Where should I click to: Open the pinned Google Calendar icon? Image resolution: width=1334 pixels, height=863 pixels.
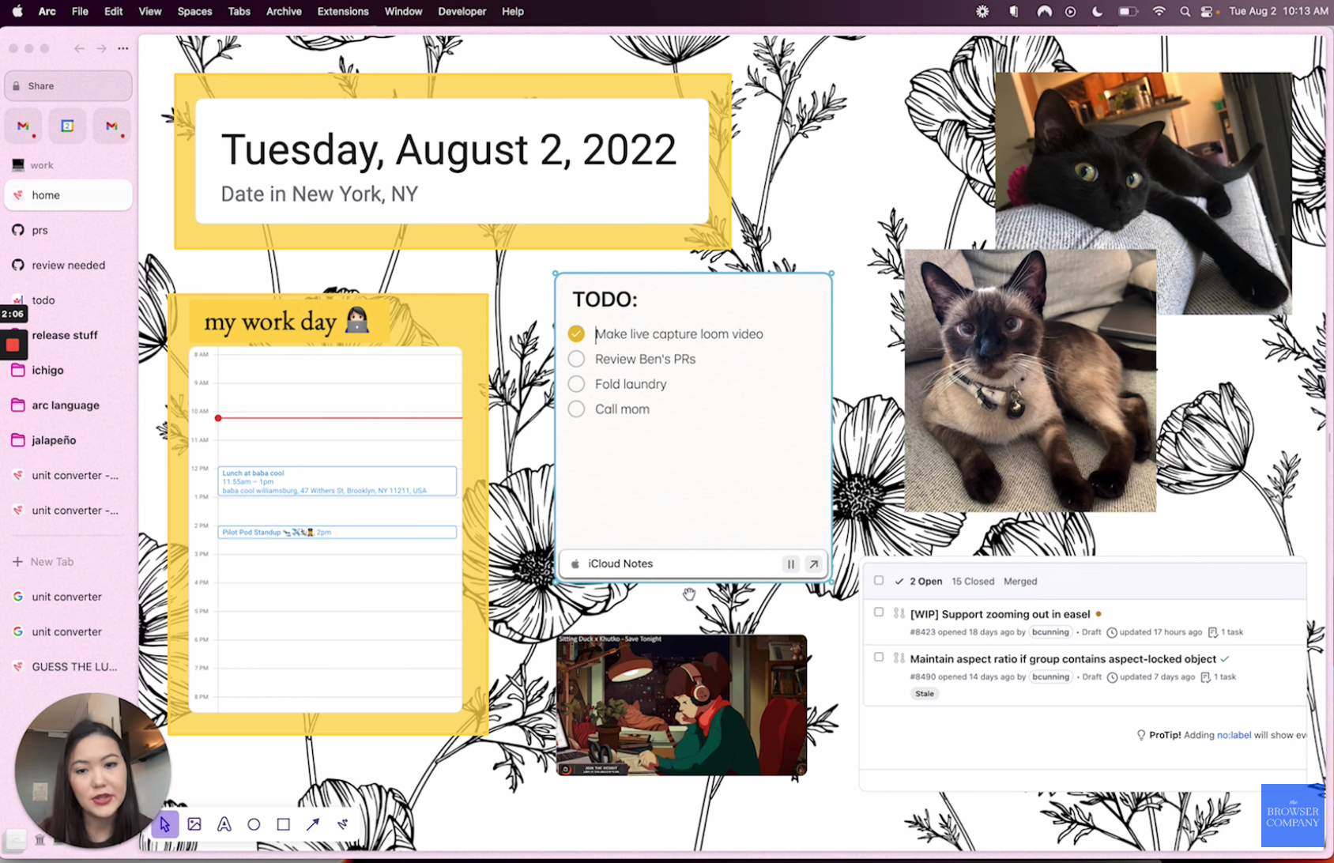click(67, 126)
